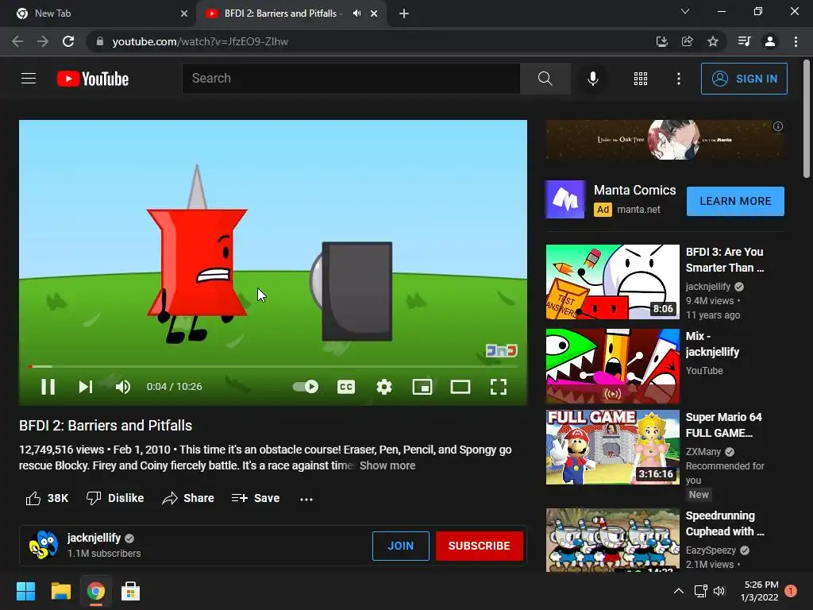This screenshot has width=813, height=610.
Task: View site information lock icon
Action: [100, 41]
